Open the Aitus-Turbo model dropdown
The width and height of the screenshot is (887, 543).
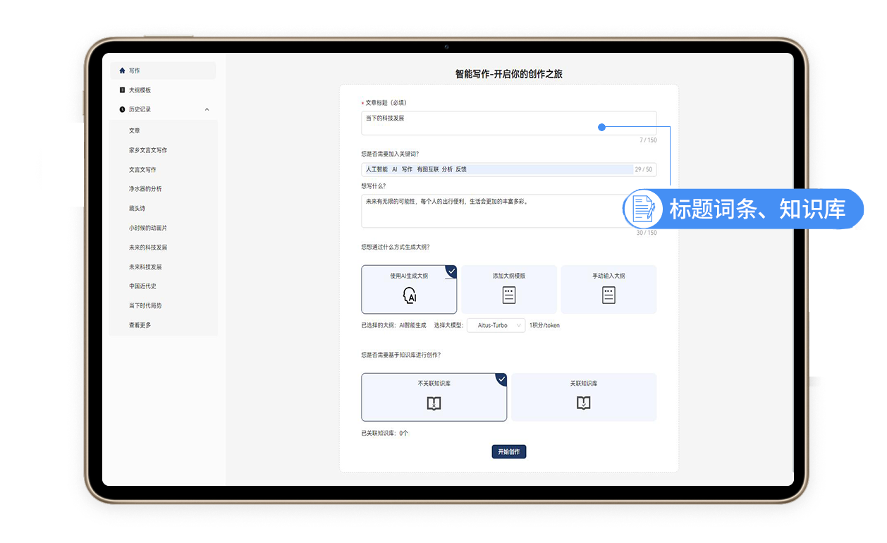(x=496, y=325)
